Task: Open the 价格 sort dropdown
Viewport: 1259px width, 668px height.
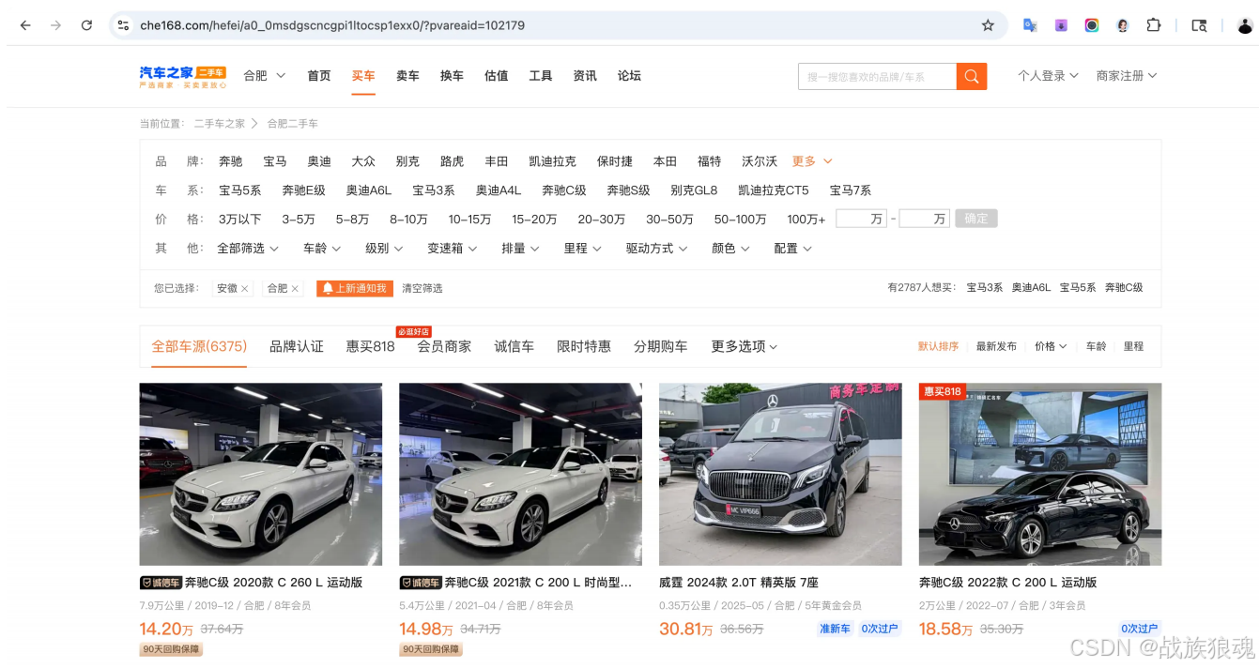Action: tap(1051, 346)
